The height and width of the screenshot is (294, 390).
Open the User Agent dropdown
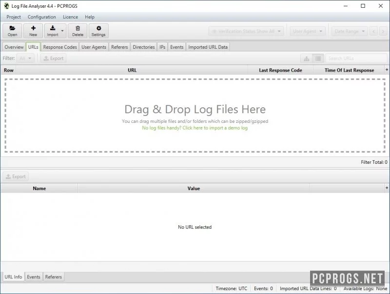[x=308, y=31]
